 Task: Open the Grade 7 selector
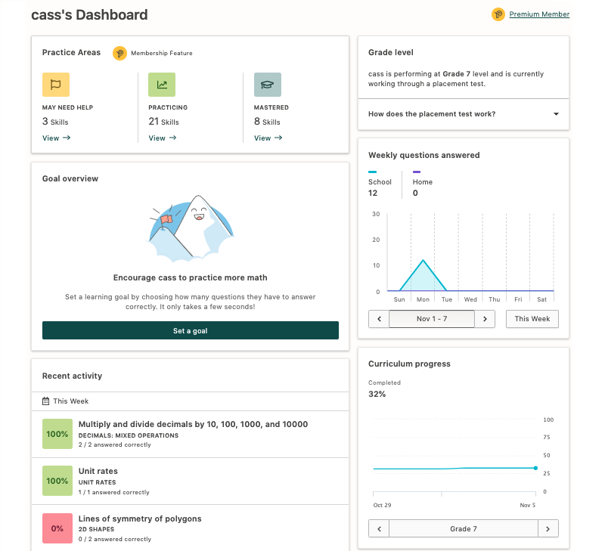(464, 528)
